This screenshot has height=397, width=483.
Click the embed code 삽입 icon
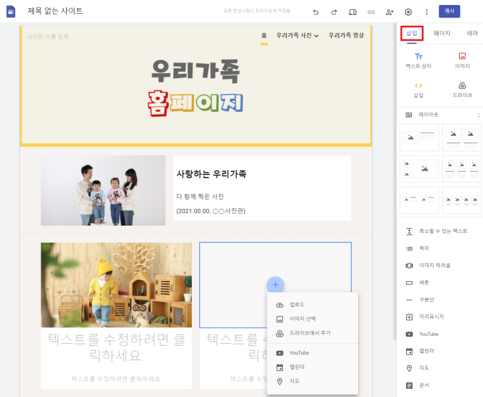pyautogui.click(x=418, y=90)
